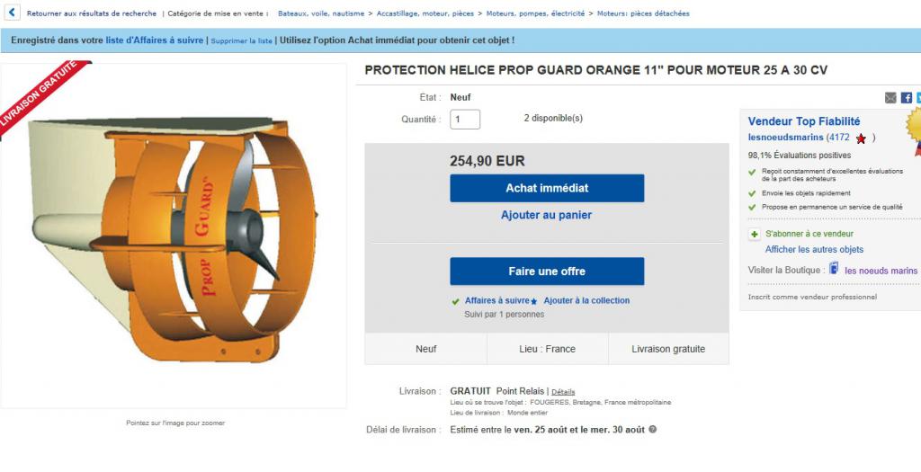Click the red star seller rating icon
This screenshot has width=921, height=472.
pos(861,138)
